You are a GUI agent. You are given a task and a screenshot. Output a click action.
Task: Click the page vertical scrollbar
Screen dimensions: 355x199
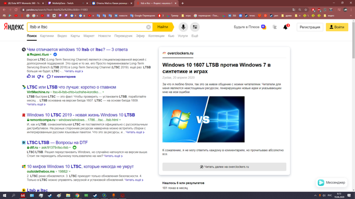[353, 39]
